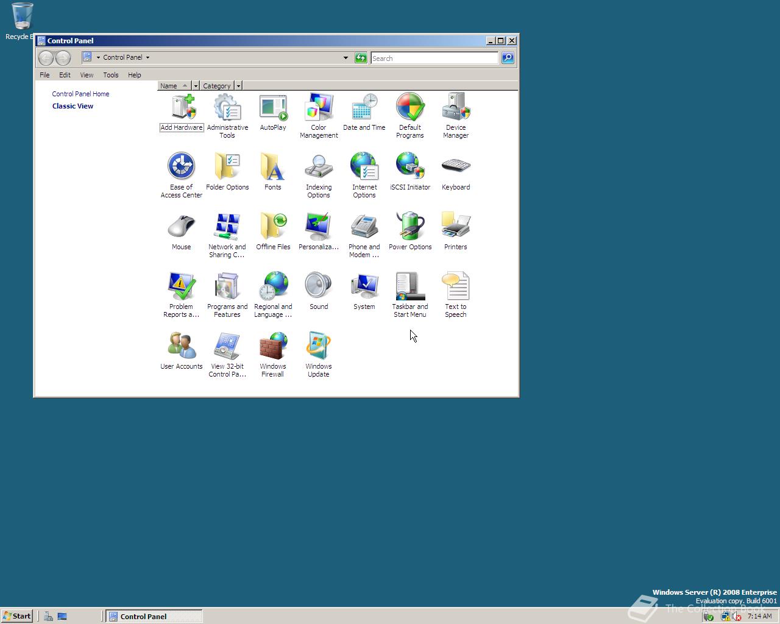
Task: Open Programs and Features
Action: pos(227,295)
